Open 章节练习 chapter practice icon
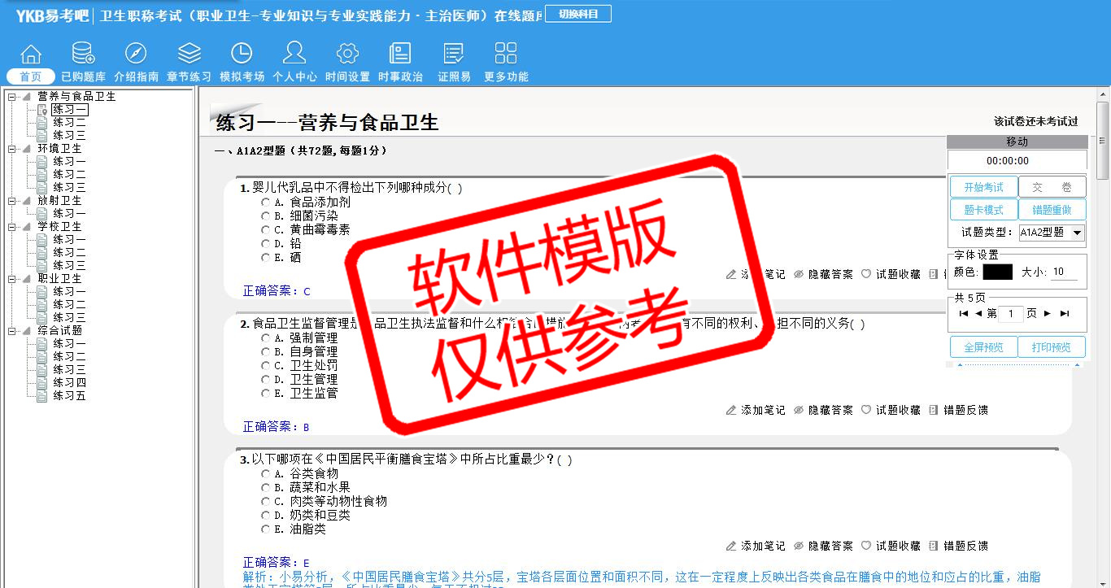This screenshot has width=1111, height=588. (x=189, y=54)
